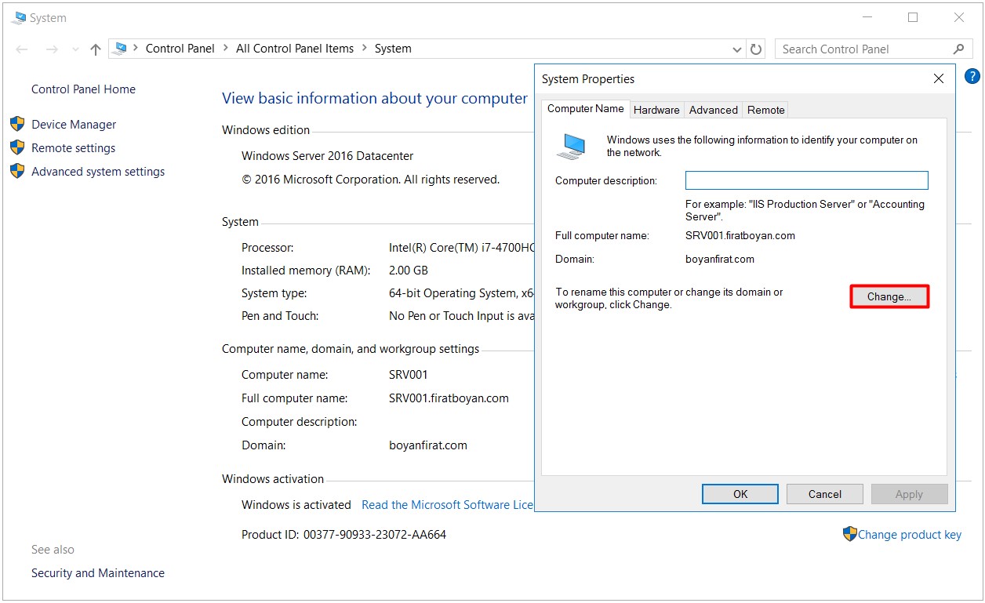
Task: Open Advanced system settings link
Action: tap(98, 171)
